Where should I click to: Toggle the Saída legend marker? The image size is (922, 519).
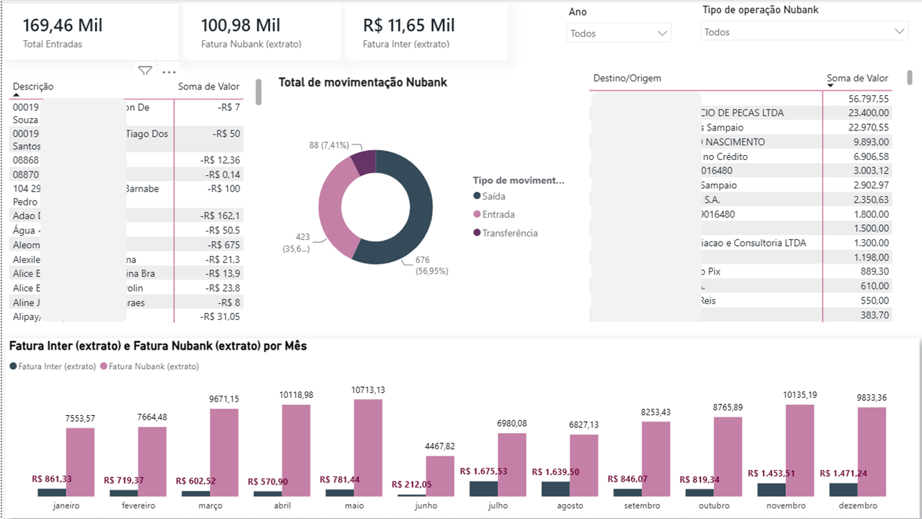[477, 196]
